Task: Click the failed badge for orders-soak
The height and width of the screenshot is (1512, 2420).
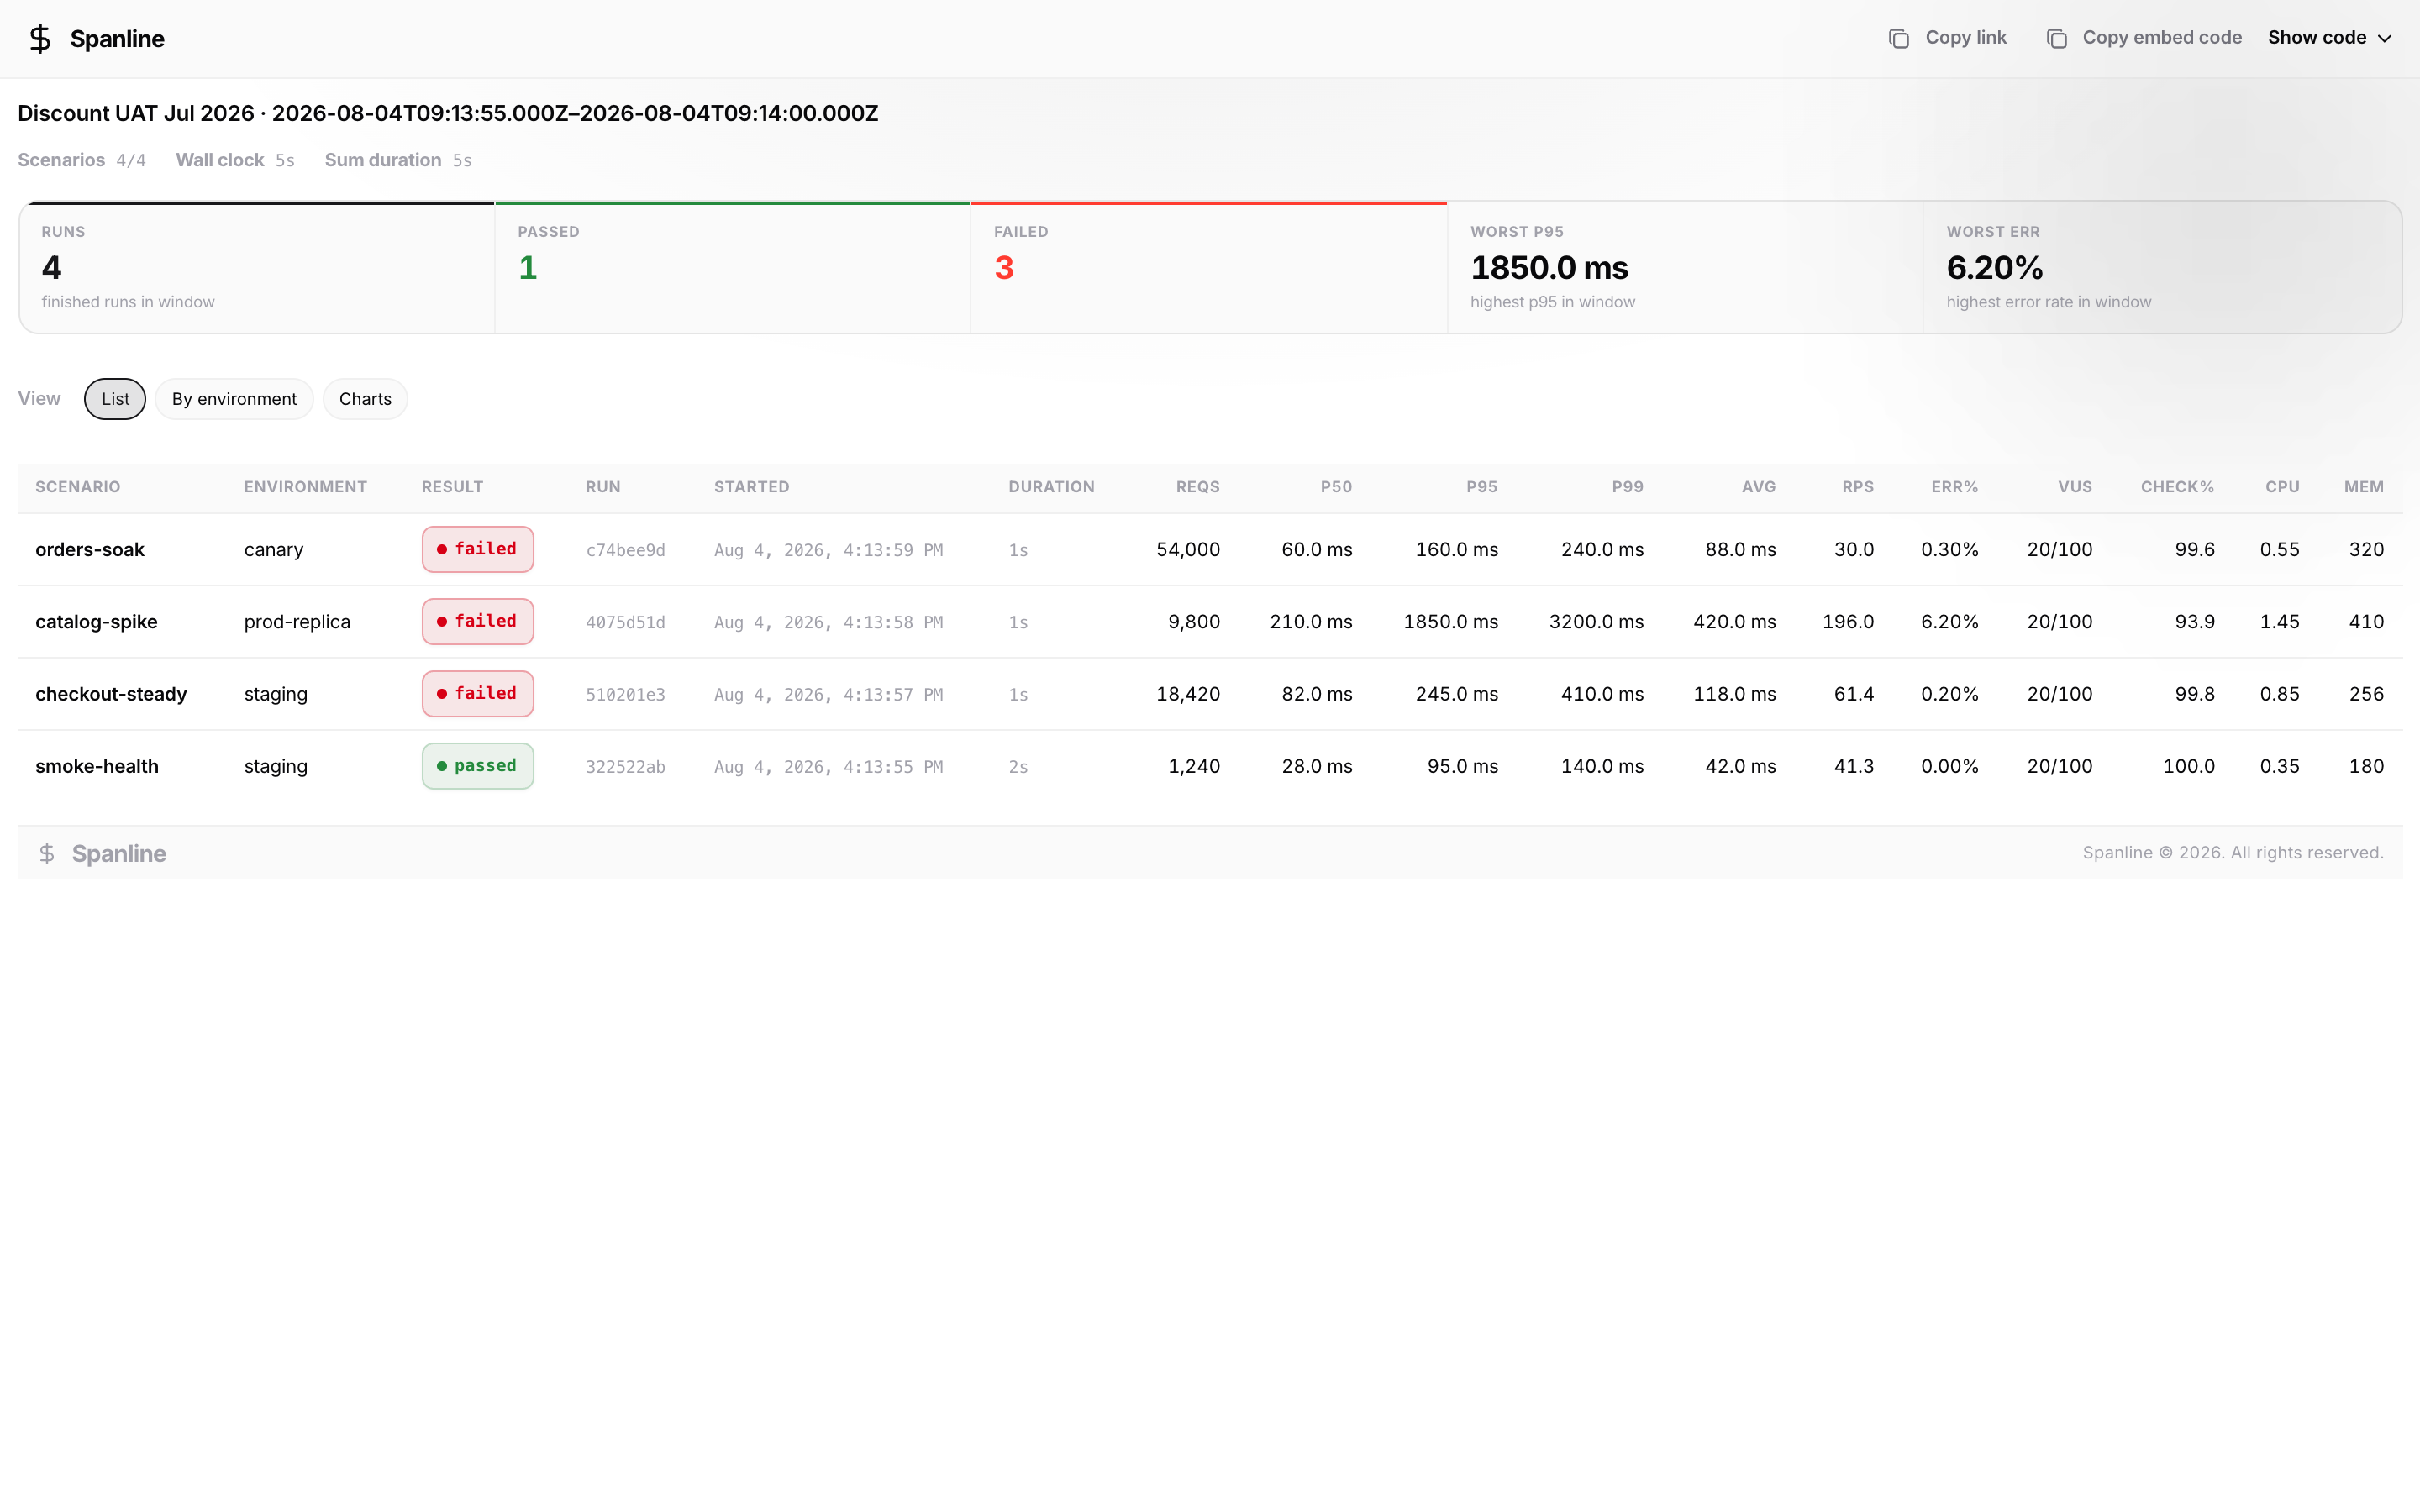Action: pyautogui.click(x=478, y=550)
